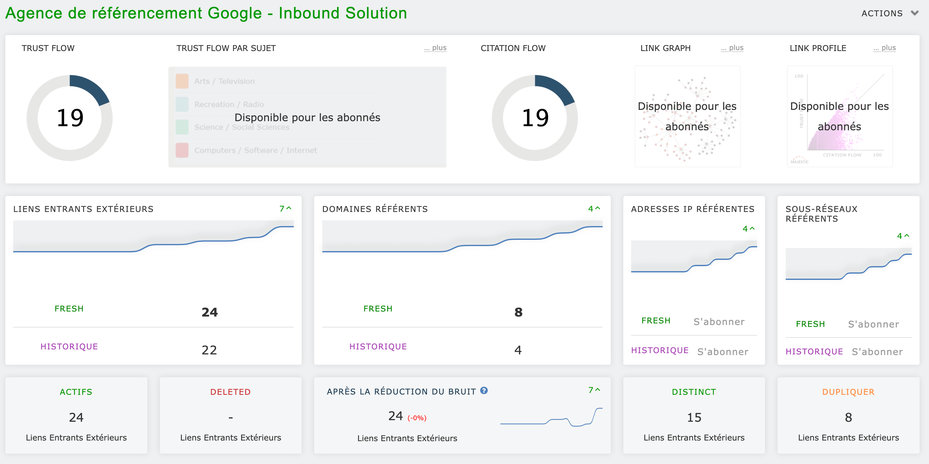Click the Arts / Television orange swatch
The height and width of the screenshot is (464, 929).
(x=182, y=81)
